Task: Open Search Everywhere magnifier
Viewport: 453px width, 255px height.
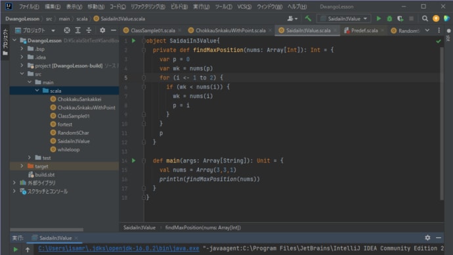Action: 425,18
